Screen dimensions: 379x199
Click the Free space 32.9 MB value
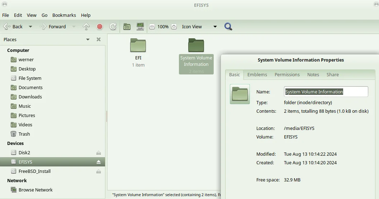pyautogui.click(x=292, y=180)
